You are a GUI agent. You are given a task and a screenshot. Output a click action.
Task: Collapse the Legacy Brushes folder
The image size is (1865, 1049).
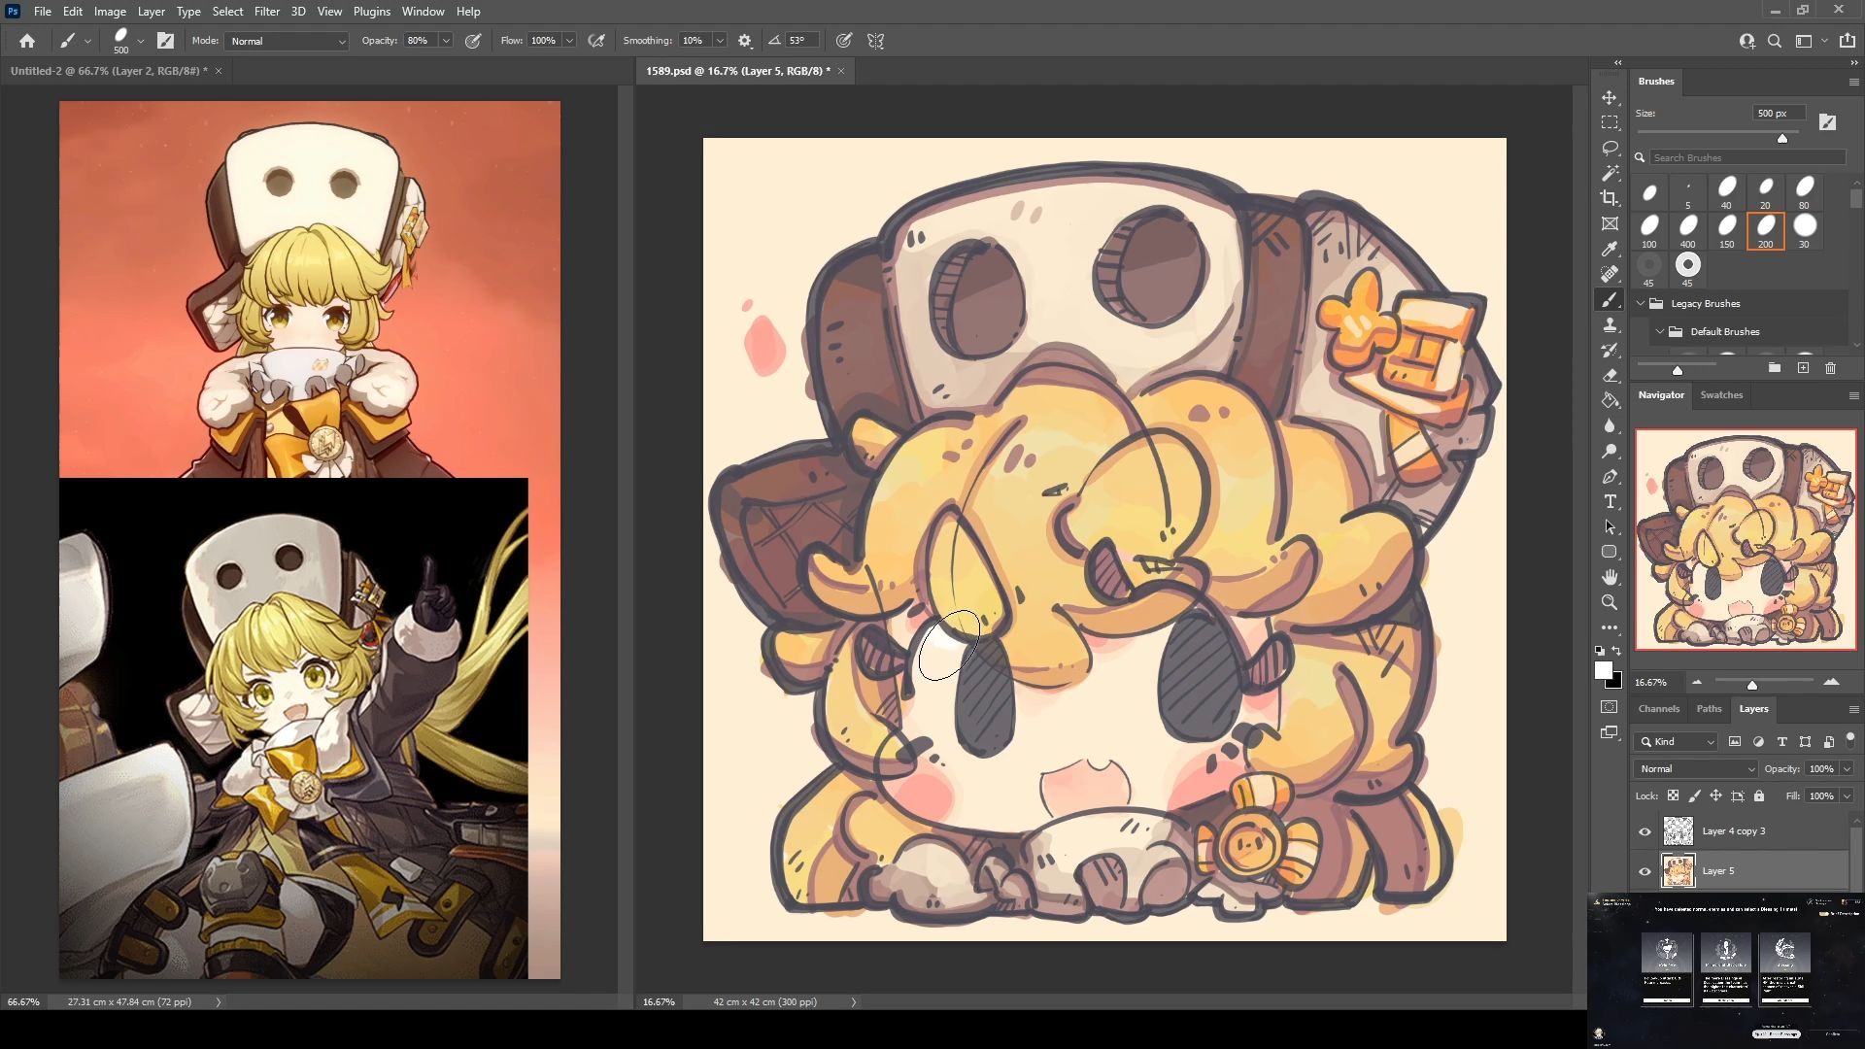tap(1642, 303)
